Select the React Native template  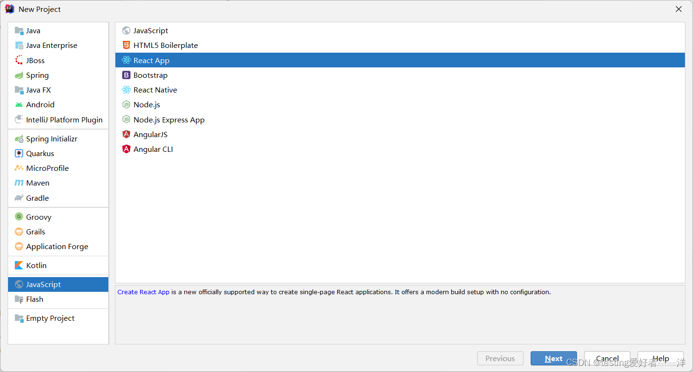400,90
